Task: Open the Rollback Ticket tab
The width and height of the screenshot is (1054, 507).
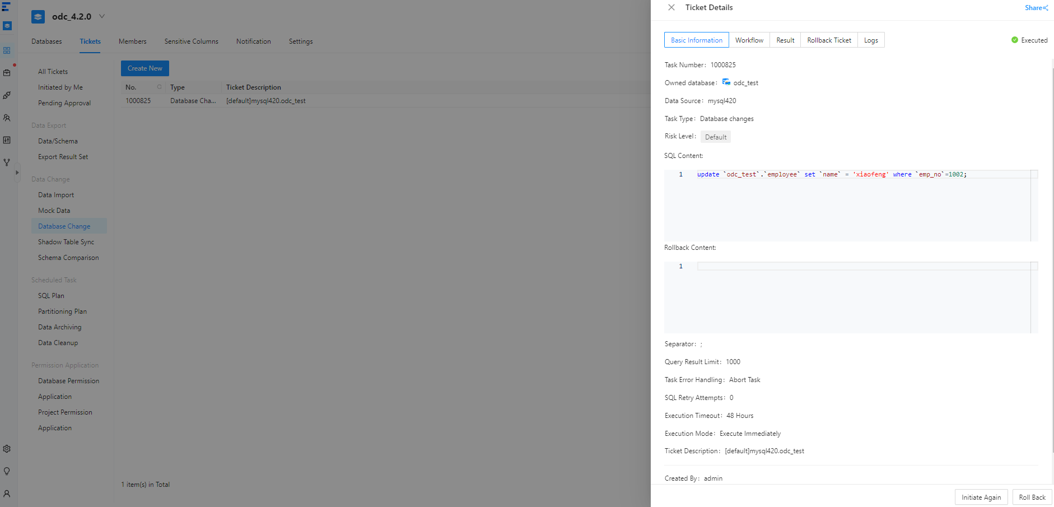Action: pyautogui.click(x=829, y=40)
